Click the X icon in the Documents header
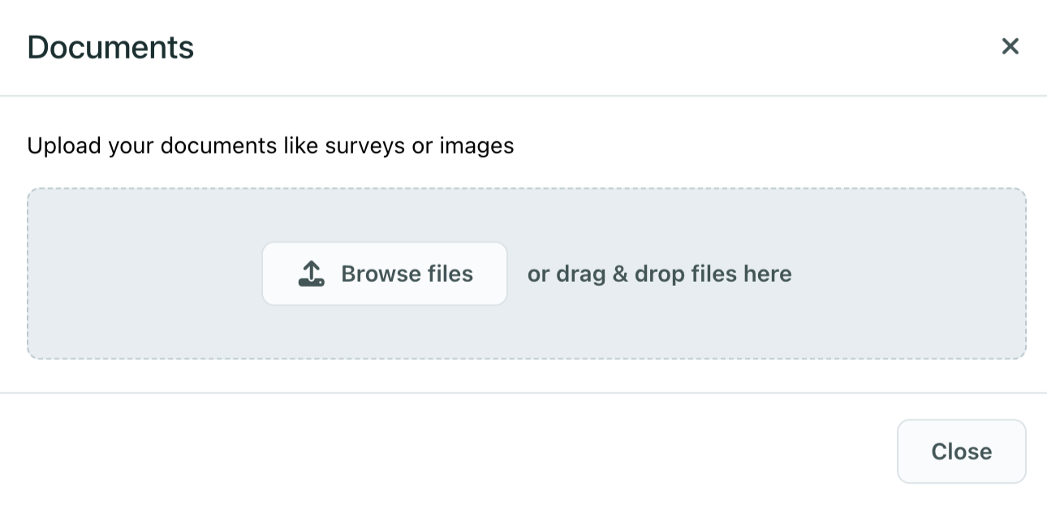The width and height of the screenshot is (1047, 505). (x=1010, y=46)
